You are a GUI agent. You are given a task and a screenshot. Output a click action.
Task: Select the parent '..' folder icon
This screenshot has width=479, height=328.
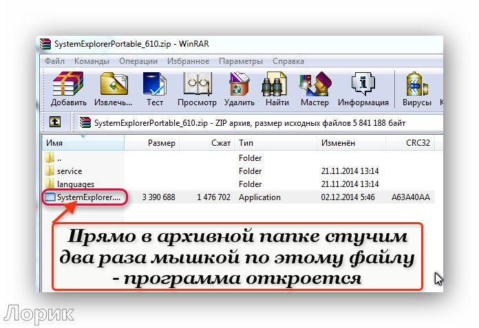[x=50, y=157]
